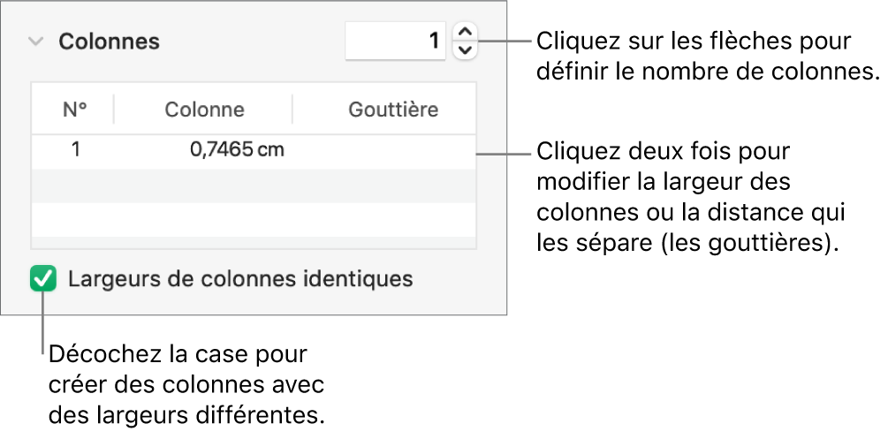The image size is (888, 439).
Task: Click the divider between Colonne and Gouttière headers
Action: point(292,110)
